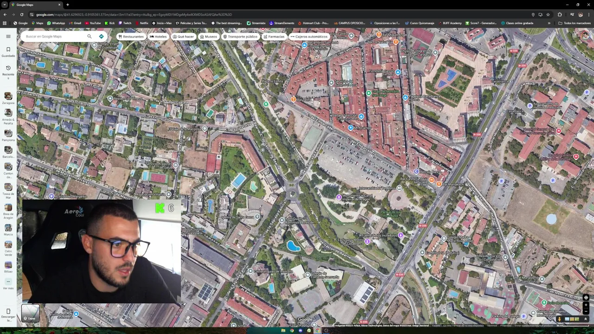Go back in browser history
The image size is (594, 334).
[5, 14]
